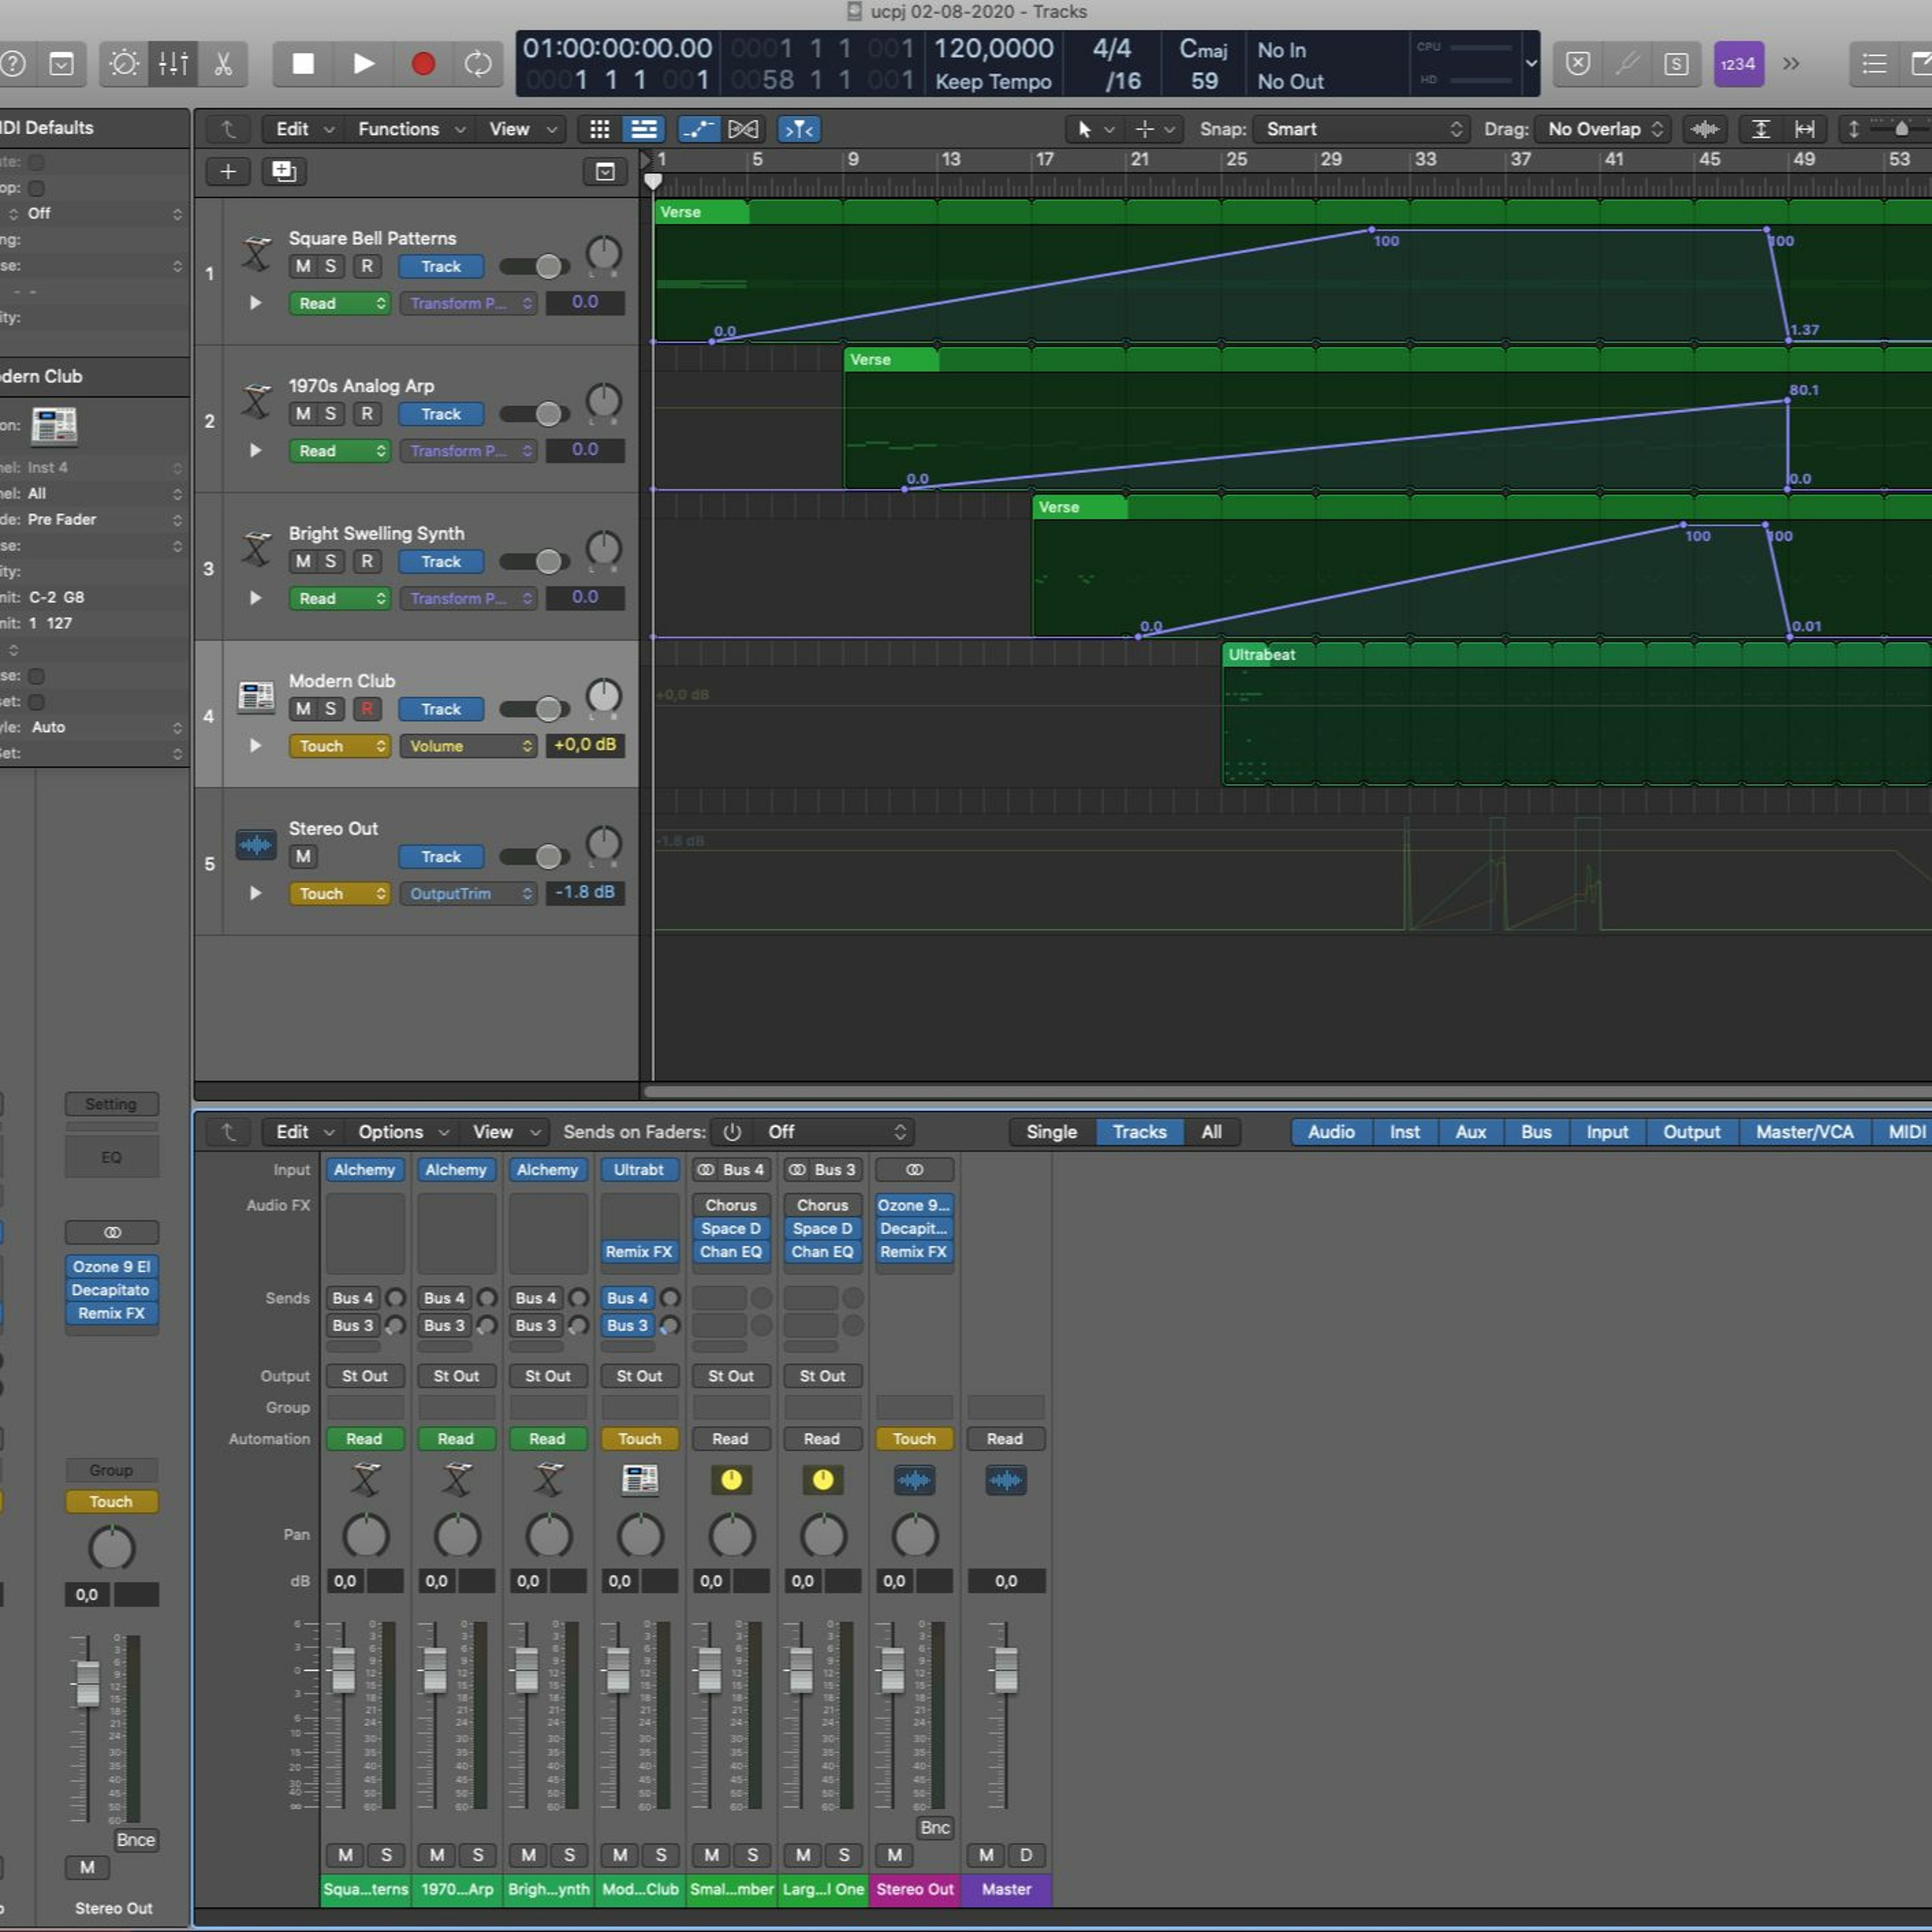Image resolution: width=1932 pixels, height=1932 pixels.
Task: Click the Remix FX plugin on Ultrabeat strip
Action: click(639, 1251)
